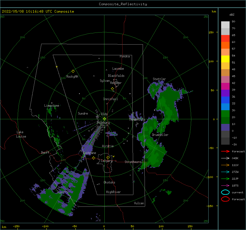Click the yellow diamond marker above Calgary label
This screenshot has width=246, height=230.
pos(108,158)
